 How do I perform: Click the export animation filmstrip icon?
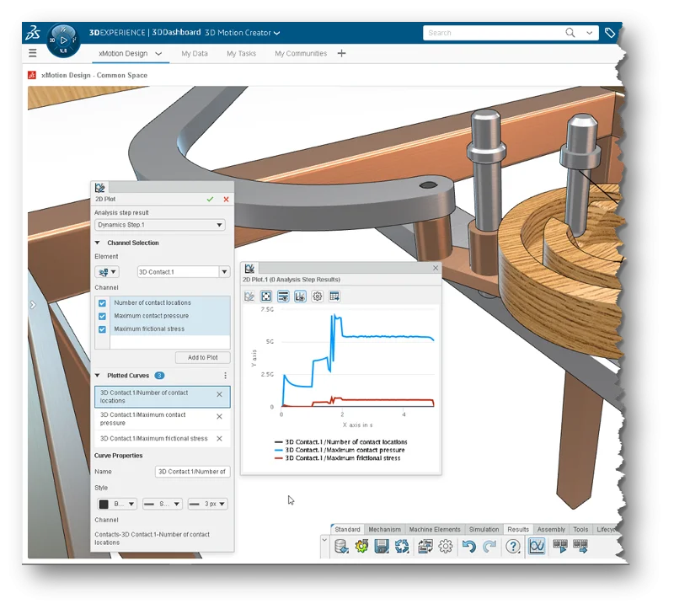point(580,547)
